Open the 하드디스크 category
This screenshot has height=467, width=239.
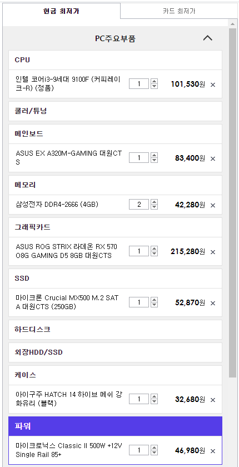click(115, 330)
